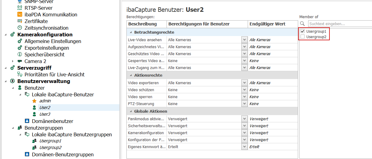
Task: Collapse the Globale Aktionen section
Action: (131, 111)
